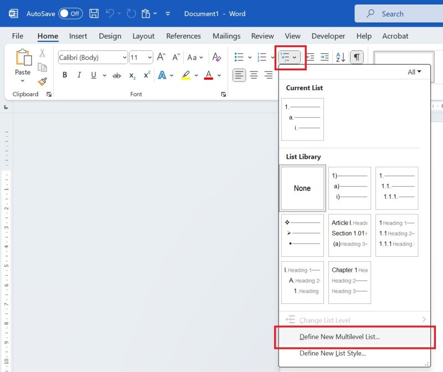
Task: Toggle Underline formatting
Action: click(94, 75)
